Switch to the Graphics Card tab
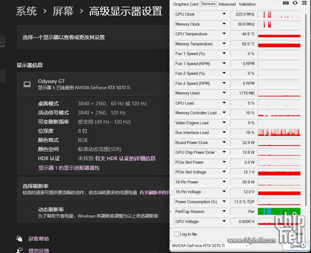This screenshot has width=311, height=253. coord(185,4)
